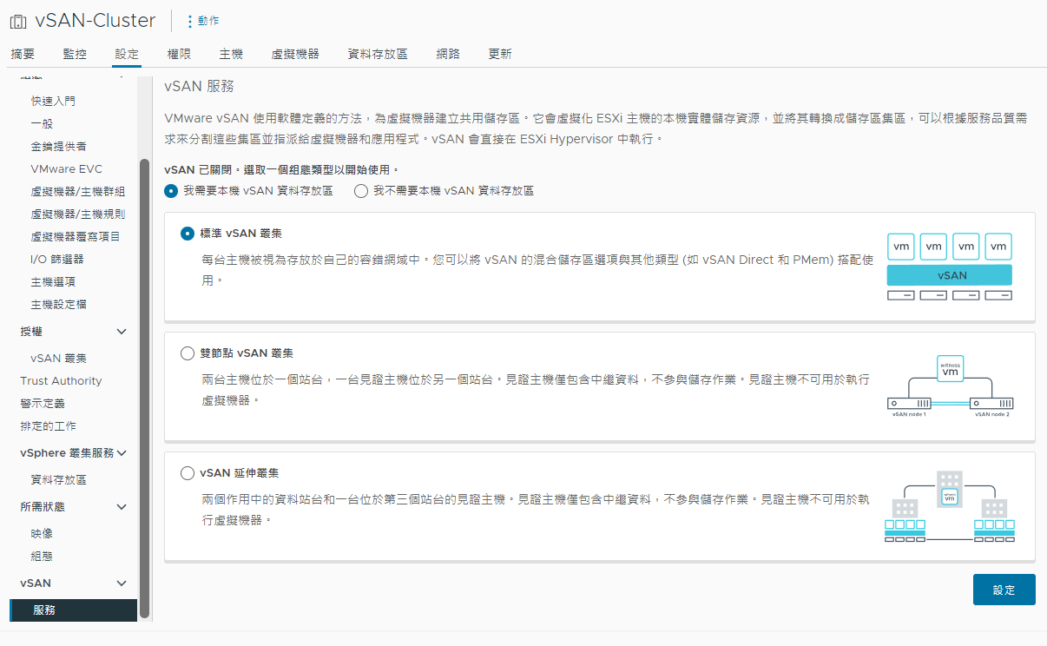Click the standard vSAN cluster diagram
Viewport: 1047px width, 646px height.
(x=950, y=267)
